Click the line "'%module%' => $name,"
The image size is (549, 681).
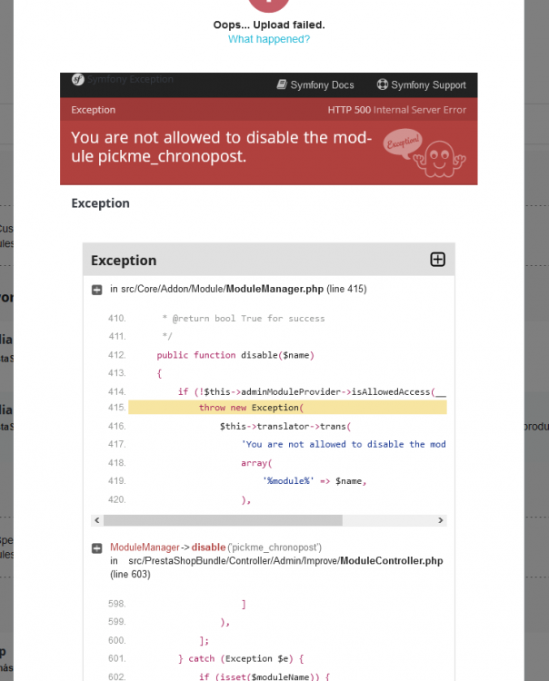[314, 481]
